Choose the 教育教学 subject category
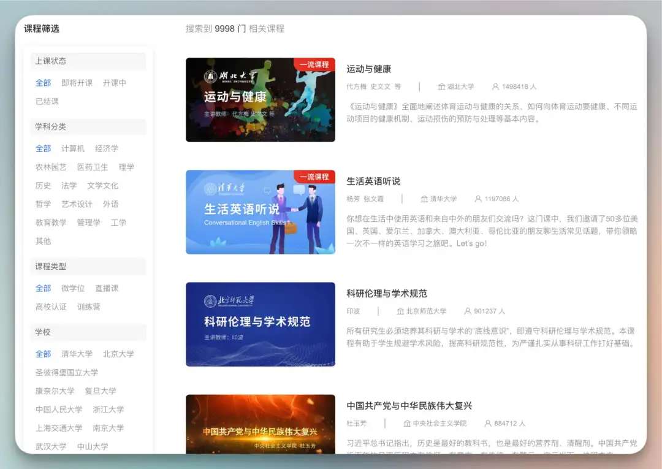 [x=51, y=223]
